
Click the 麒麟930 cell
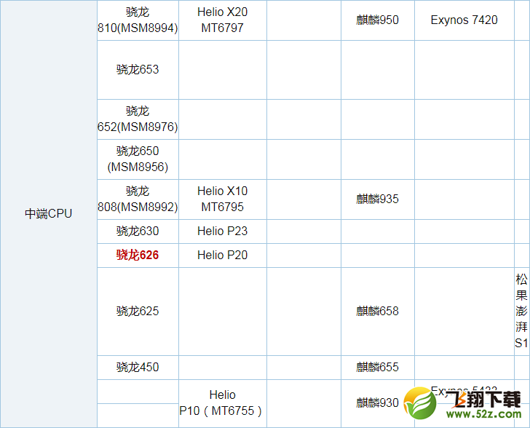pyautogui.click(x=378, y=403)
